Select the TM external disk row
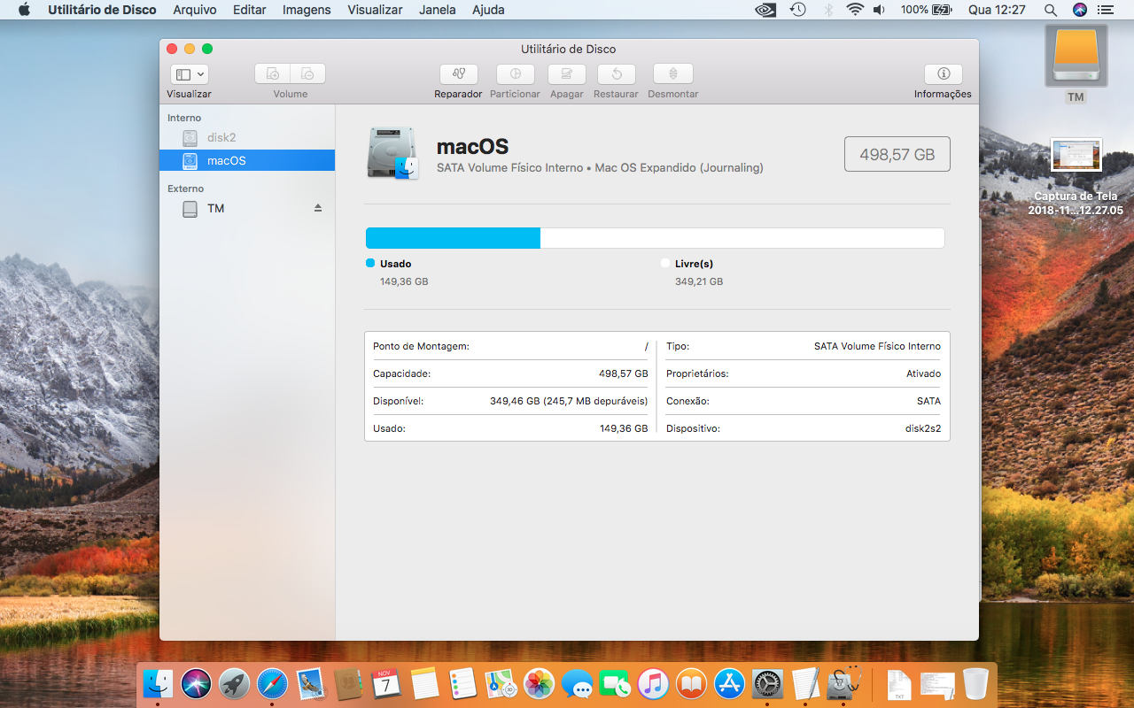 [246, 209]
